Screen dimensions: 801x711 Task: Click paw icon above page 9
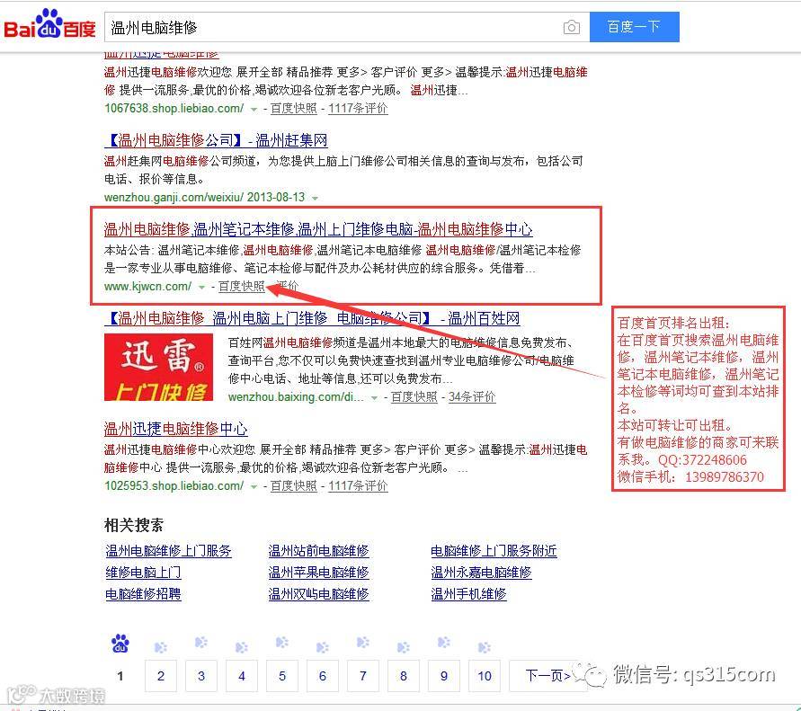point(444,642)
